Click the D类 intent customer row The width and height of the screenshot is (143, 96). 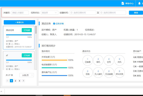(x=138, y=71)
